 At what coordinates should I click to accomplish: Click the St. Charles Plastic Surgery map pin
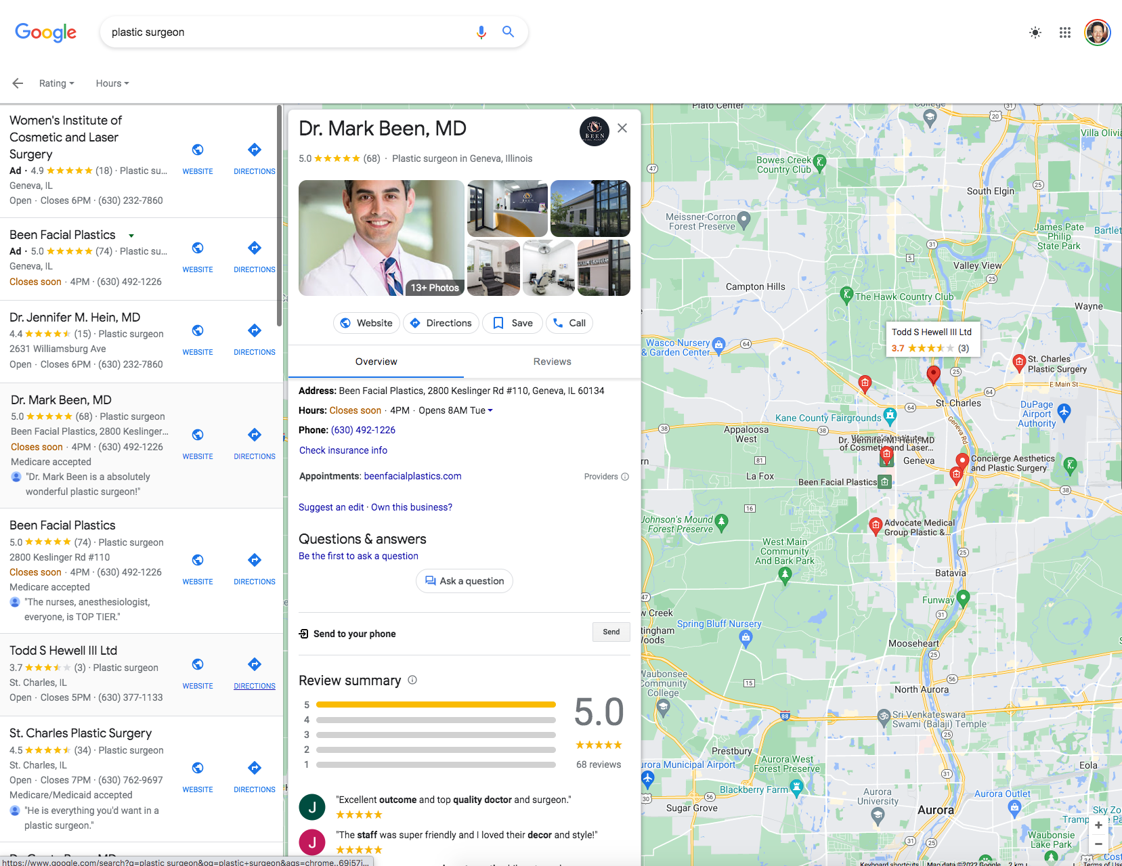tap(1019, 363)
